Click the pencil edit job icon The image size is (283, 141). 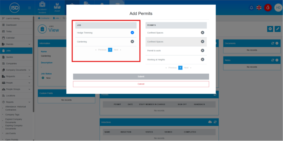point(277,29)
